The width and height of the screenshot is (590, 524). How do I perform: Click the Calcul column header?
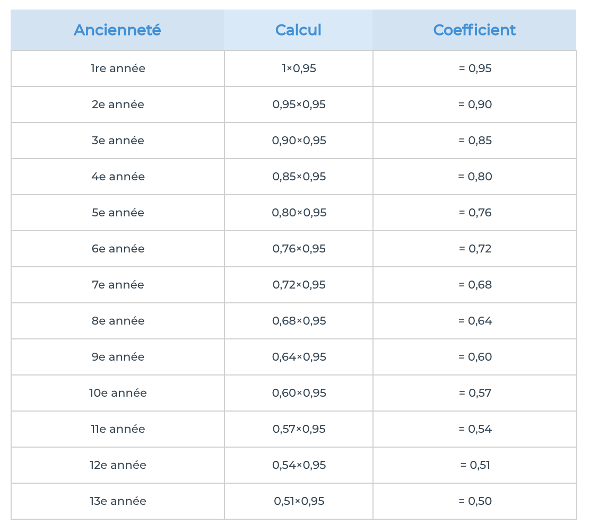tap(298, 30)
